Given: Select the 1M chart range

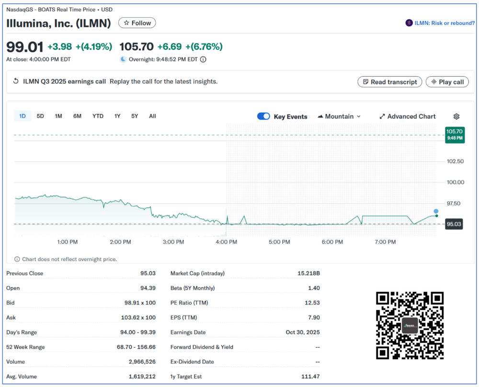Looking at the screenshot, I should click(58, 116).
